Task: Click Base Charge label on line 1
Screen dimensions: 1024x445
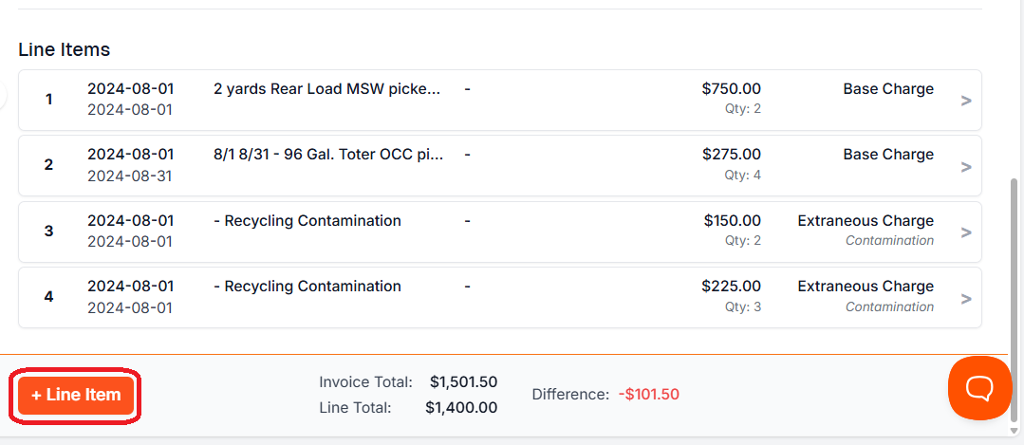Action: click(888, 89)
